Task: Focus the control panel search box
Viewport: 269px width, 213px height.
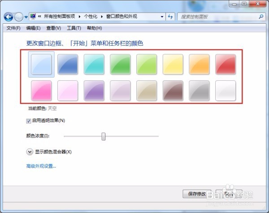Action: click(221, 17)
